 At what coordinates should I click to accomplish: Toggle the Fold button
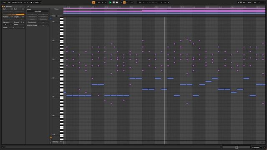tap(53, 16)
